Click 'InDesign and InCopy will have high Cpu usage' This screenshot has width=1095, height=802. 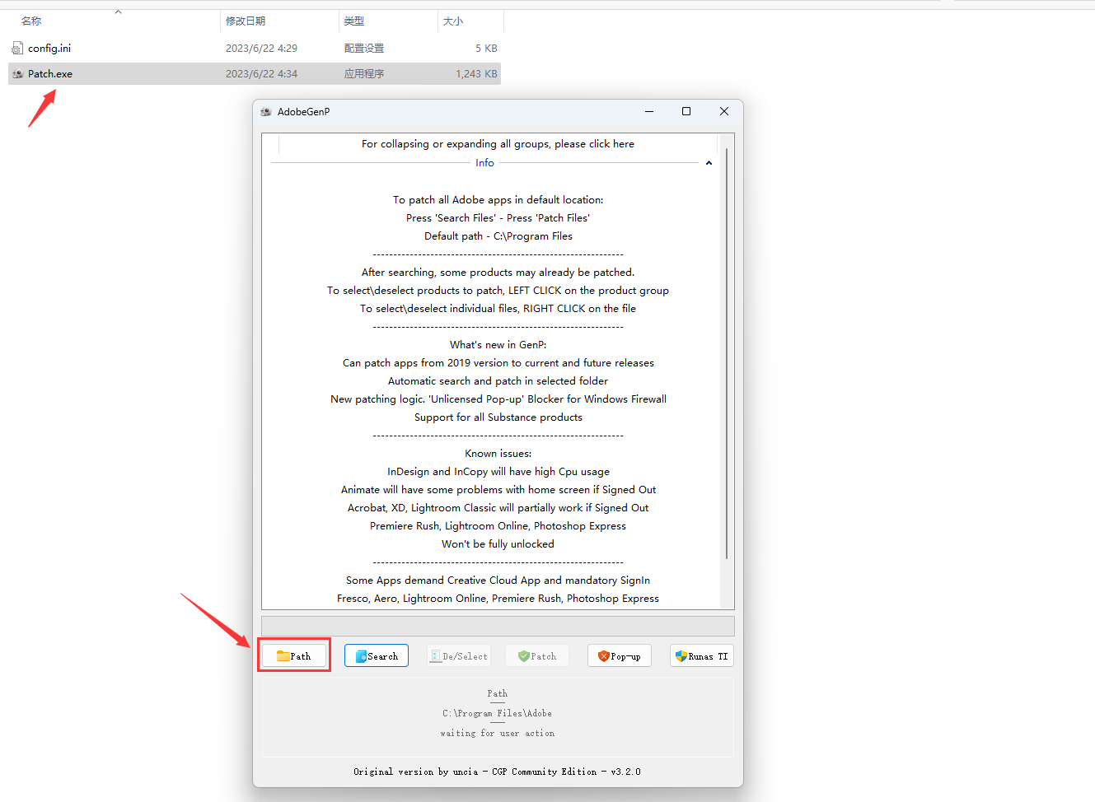point(498,472)
